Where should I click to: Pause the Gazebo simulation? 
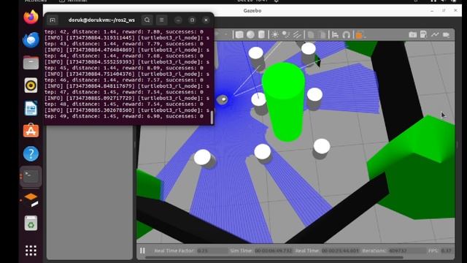click(143, 251)
